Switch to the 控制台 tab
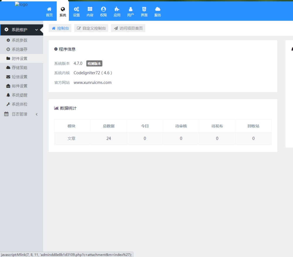The height and width of the screenshot is (257, 293). pos(60,28)
